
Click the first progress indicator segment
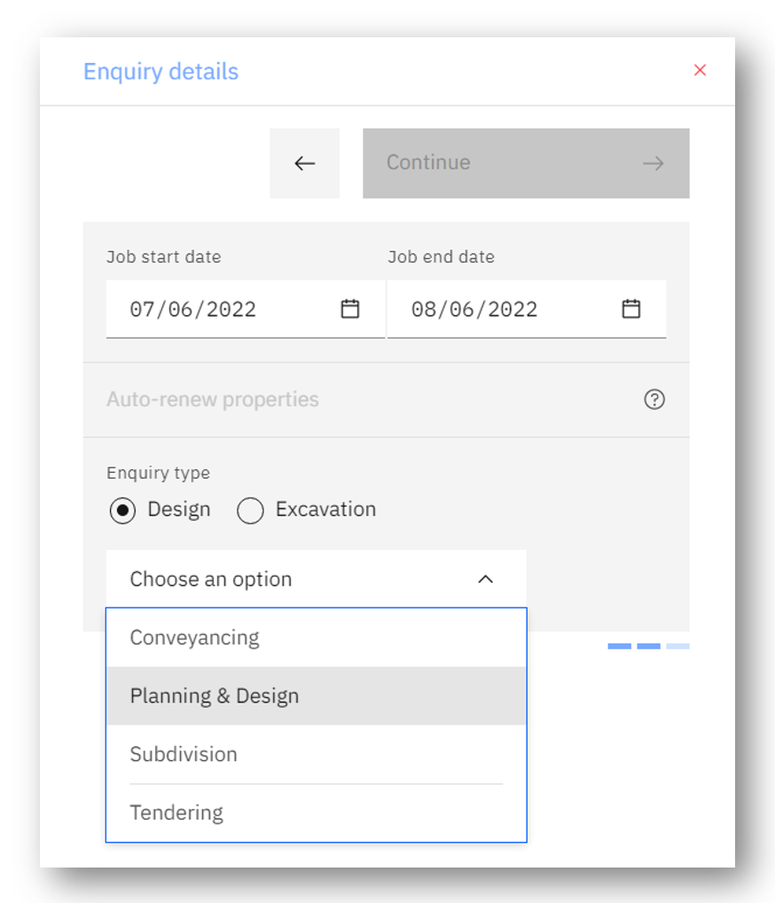[x=619, y=646]
